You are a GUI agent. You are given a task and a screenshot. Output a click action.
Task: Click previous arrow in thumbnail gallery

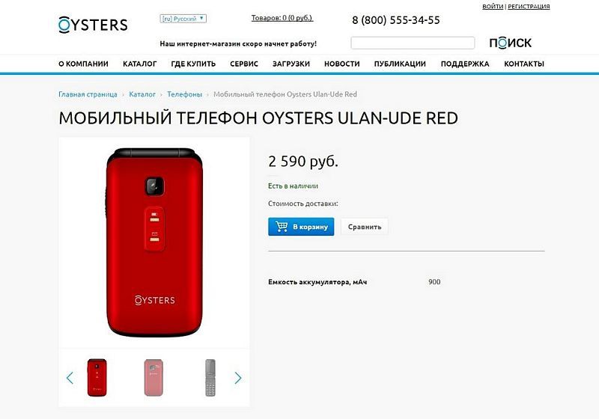[x=70, y=378]
